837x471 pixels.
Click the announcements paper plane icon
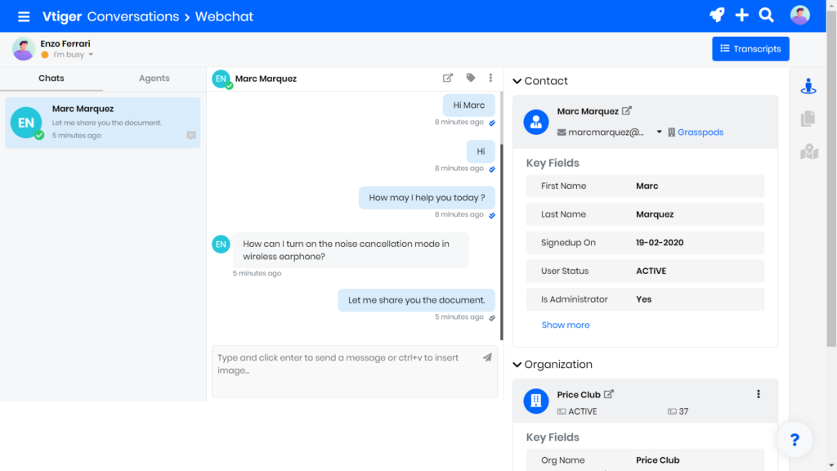coord(717,15)
